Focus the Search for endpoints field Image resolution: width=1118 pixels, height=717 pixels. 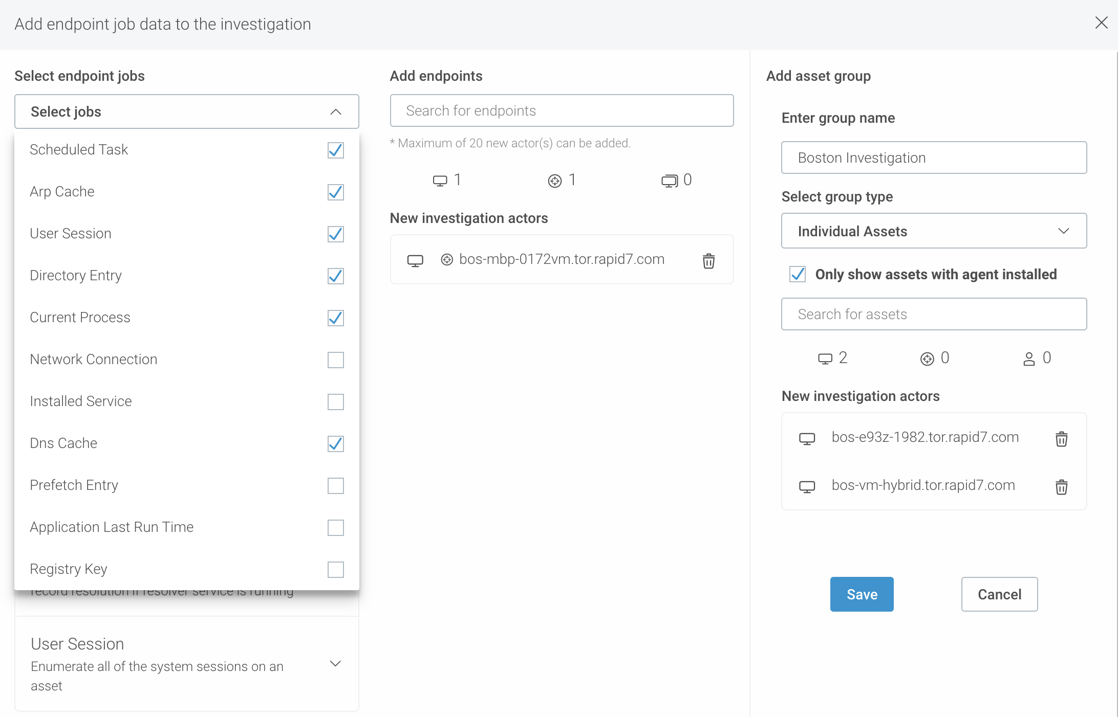pyautogui.click(x=562, y=111)
